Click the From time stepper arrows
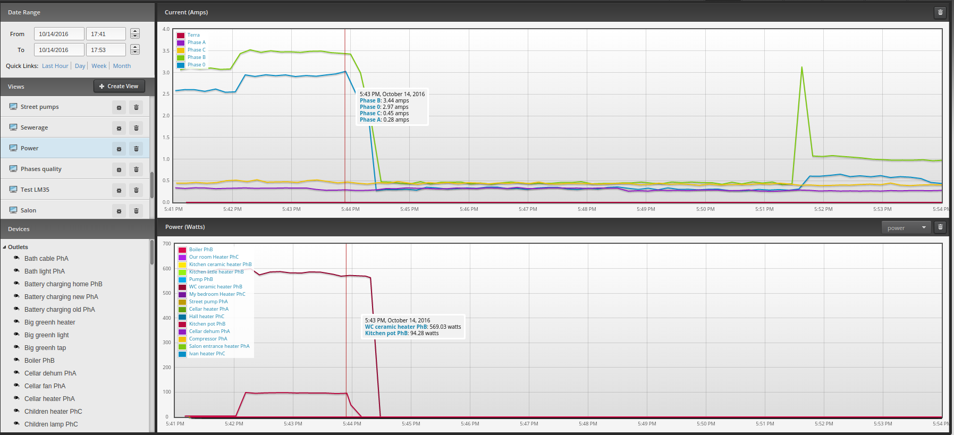The image size is (954, 435). (x=135, y=33)
